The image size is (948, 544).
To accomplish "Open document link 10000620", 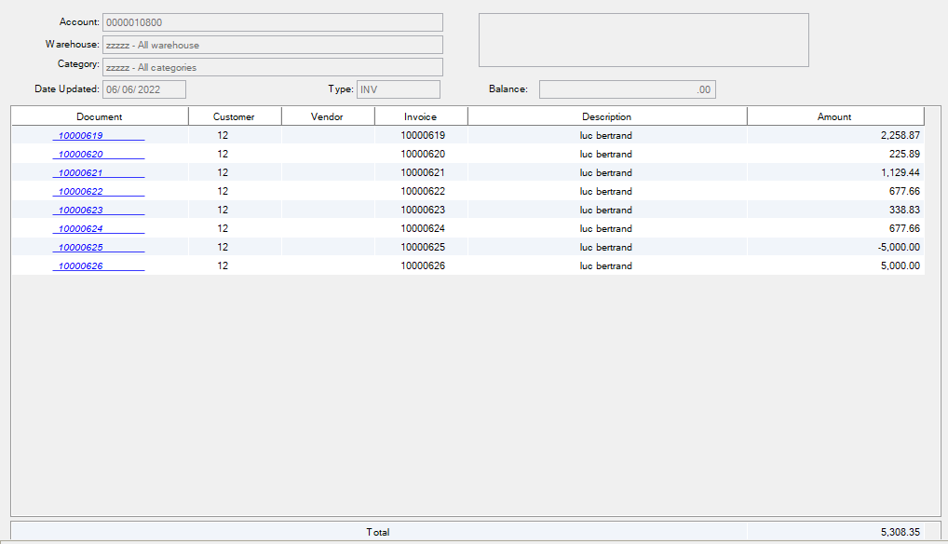I will (x=81, y=155).
